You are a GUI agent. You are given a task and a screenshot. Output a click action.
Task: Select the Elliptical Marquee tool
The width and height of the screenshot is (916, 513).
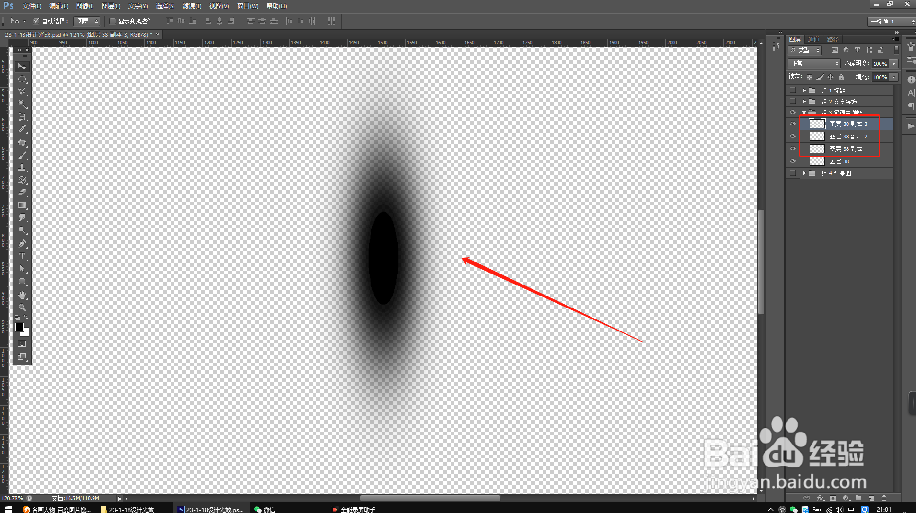point(22,79)
